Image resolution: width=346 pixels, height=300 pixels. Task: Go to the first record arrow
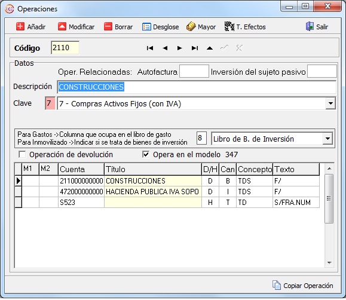tap(150, 48)
